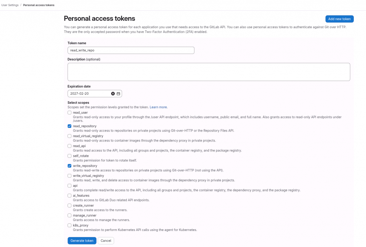Image resolution: width=366 pixels, height=247 pixels.
Task: Check the k8s_proxy scope
Action: tap(70, 225)
